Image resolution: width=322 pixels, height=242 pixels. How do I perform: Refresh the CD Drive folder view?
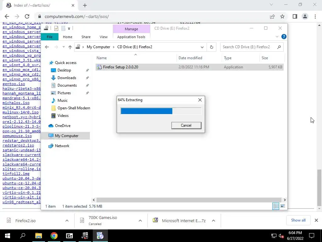pyautogui.click(x=212, y=47)
